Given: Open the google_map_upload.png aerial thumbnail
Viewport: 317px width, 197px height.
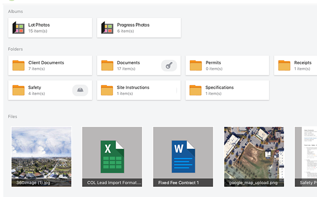Looking at the screenshot, I should point(254,157).
